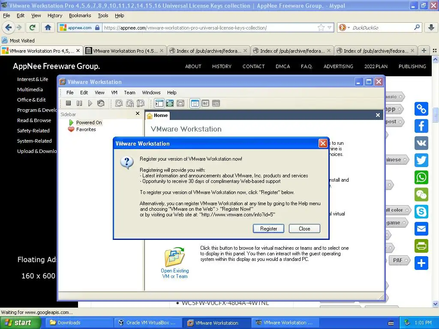Click the Facebook share icon
This screenshot has height=329, width=439.
coord(421,126)
